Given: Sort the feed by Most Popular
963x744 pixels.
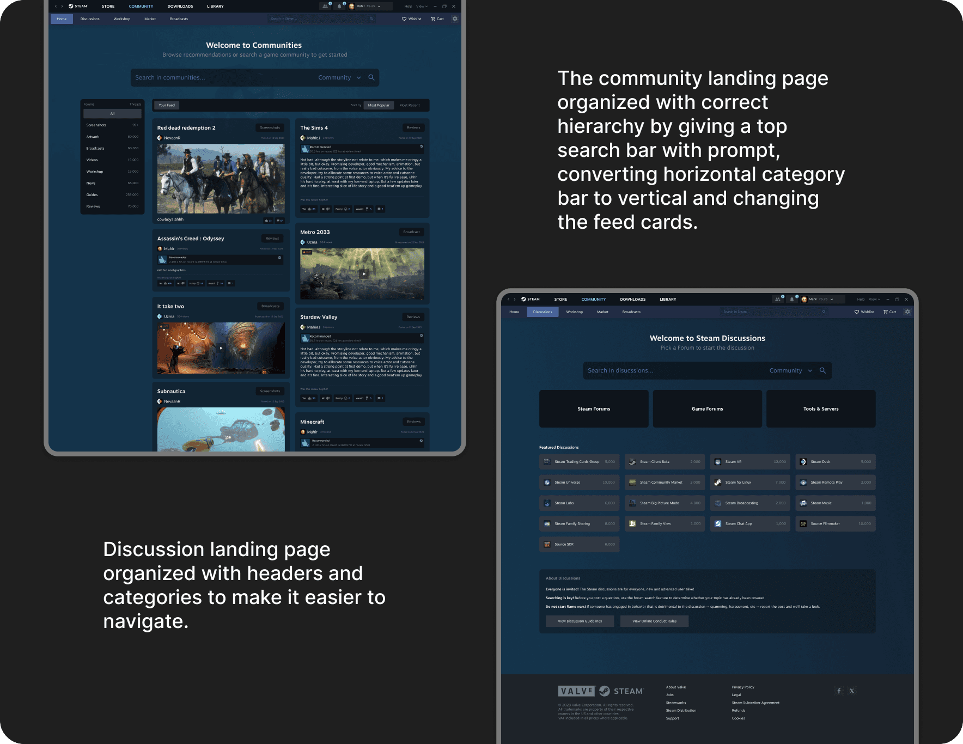Looking at the screenshot, I should point(379,105).
